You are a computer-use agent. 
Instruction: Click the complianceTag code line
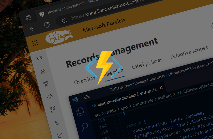click(169, 122)
